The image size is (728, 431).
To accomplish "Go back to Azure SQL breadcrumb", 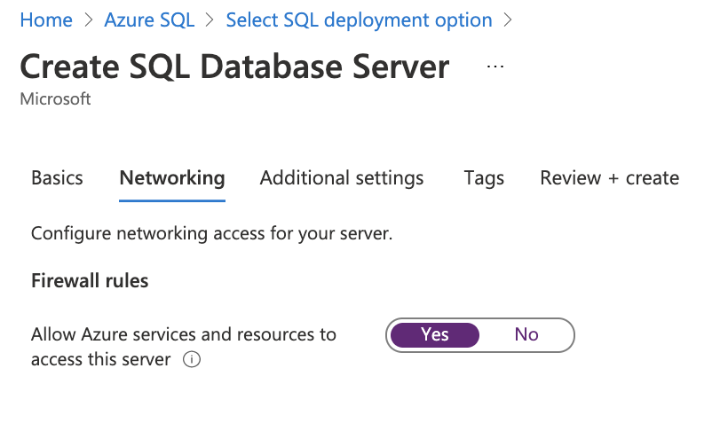I will click(149, 20).
